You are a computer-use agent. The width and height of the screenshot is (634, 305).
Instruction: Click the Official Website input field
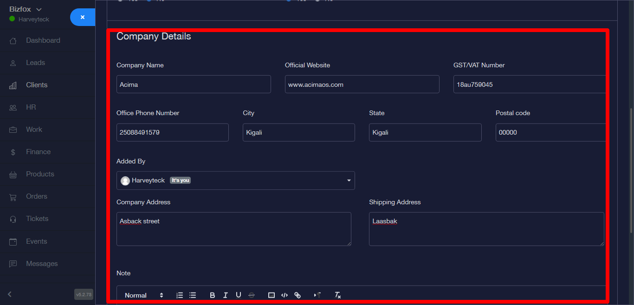tap(362, 84)
